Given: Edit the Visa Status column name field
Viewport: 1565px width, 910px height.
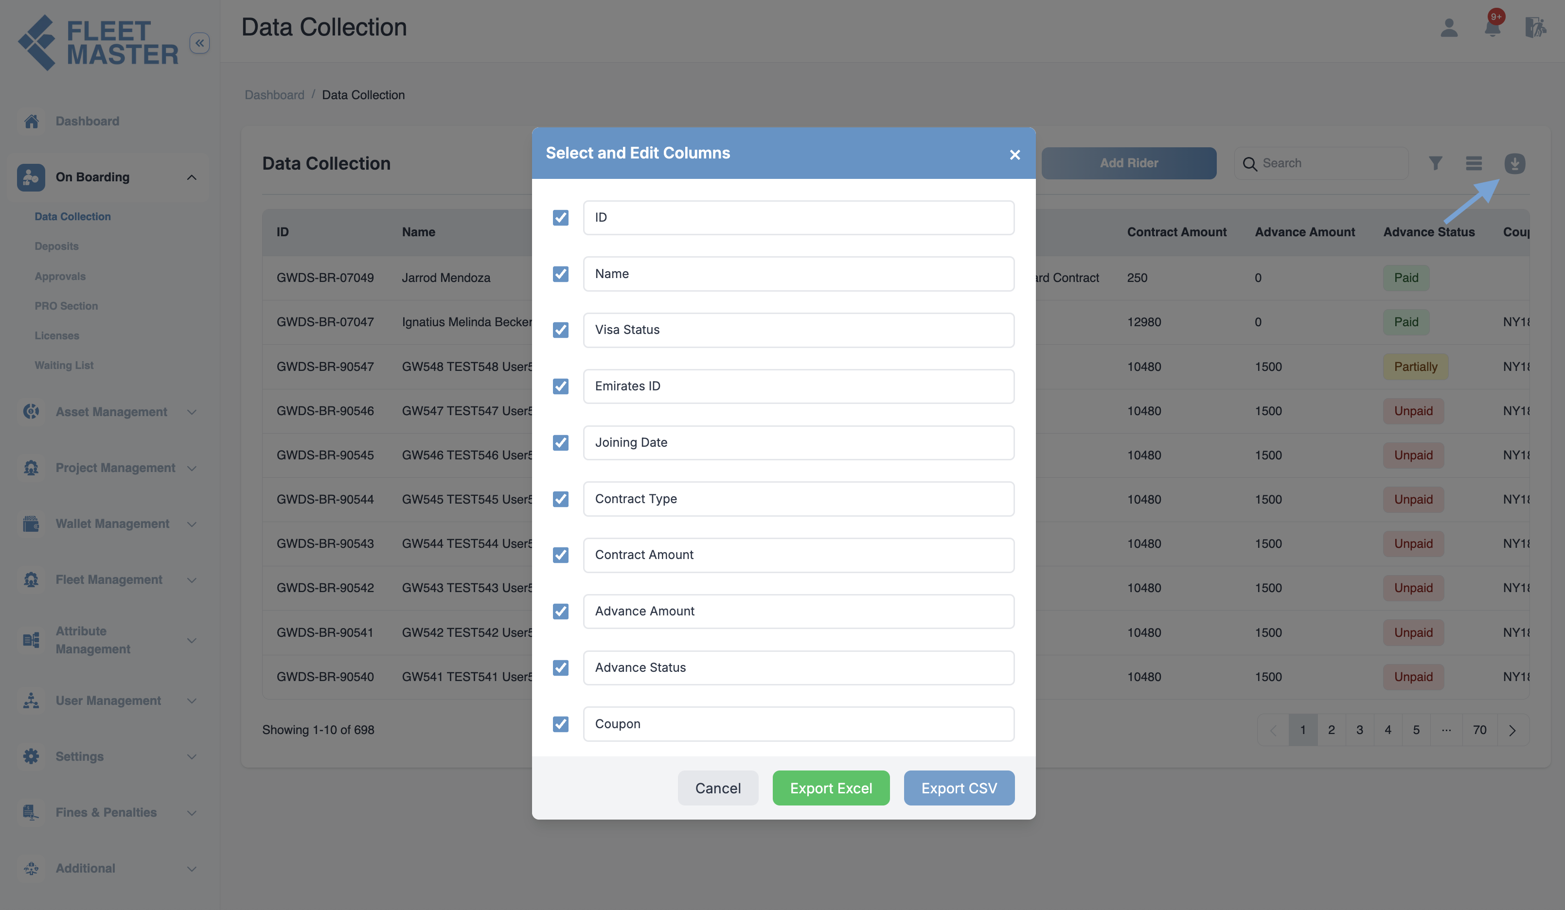Looking at the screenshot, I should 799,330.
